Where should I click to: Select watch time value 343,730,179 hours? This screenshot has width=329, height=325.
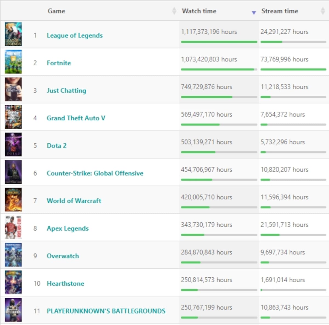[206, 225]
